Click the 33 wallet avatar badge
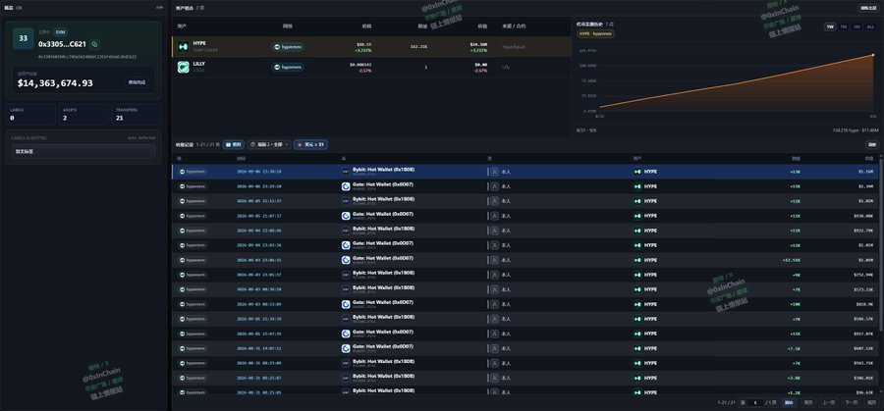This screenshot has width=884, height=411. point(24,38)
